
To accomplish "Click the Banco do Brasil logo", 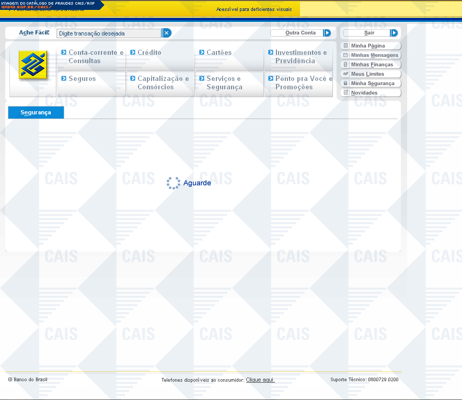I will [33, 65].
